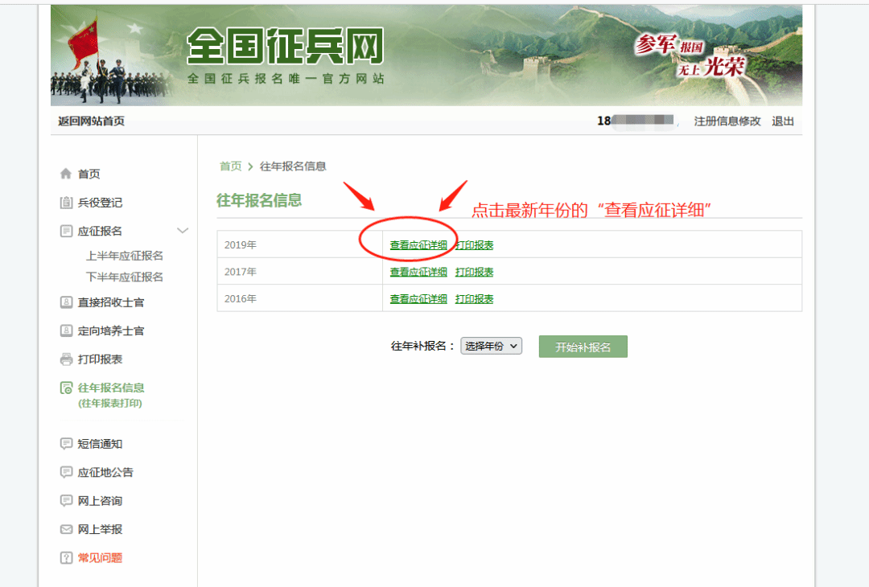This screenshot has height=587, width=869.
Task: Collapse the 应征报名 chevron
Action: coord(183,230)
